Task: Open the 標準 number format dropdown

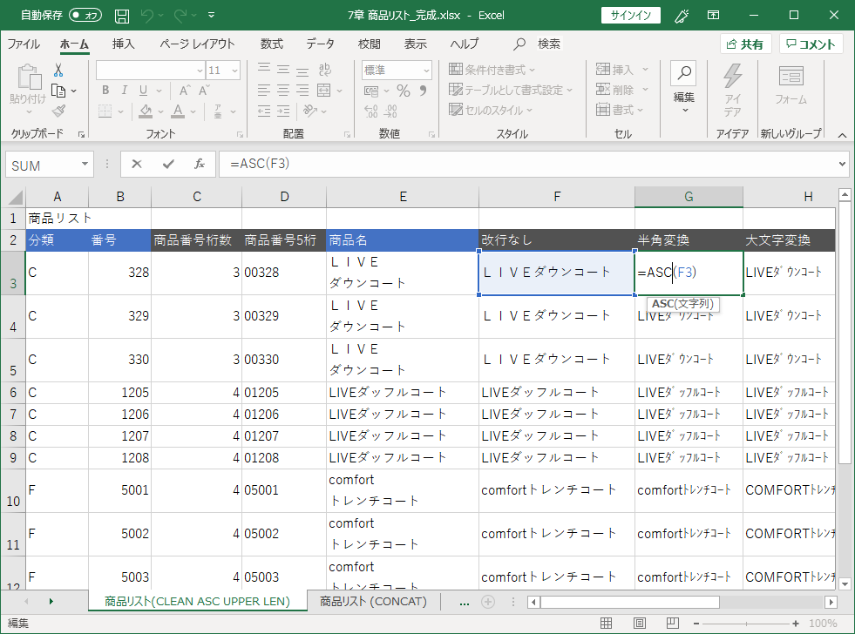Action: 428,69
